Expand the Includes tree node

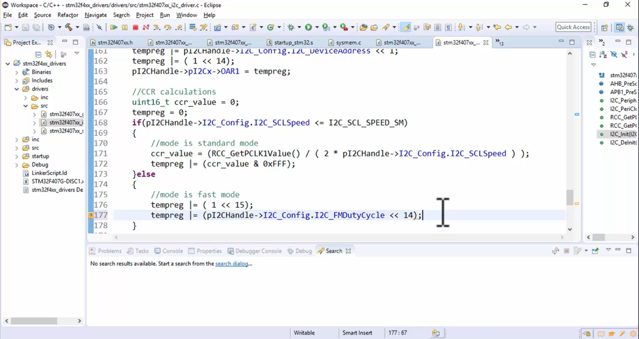coord(17,80)
